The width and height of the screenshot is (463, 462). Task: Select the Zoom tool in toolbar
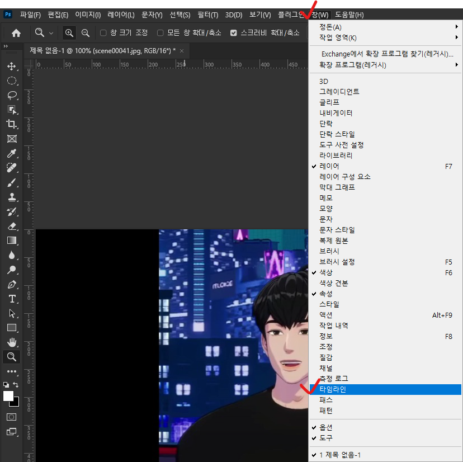click(12, 357)
